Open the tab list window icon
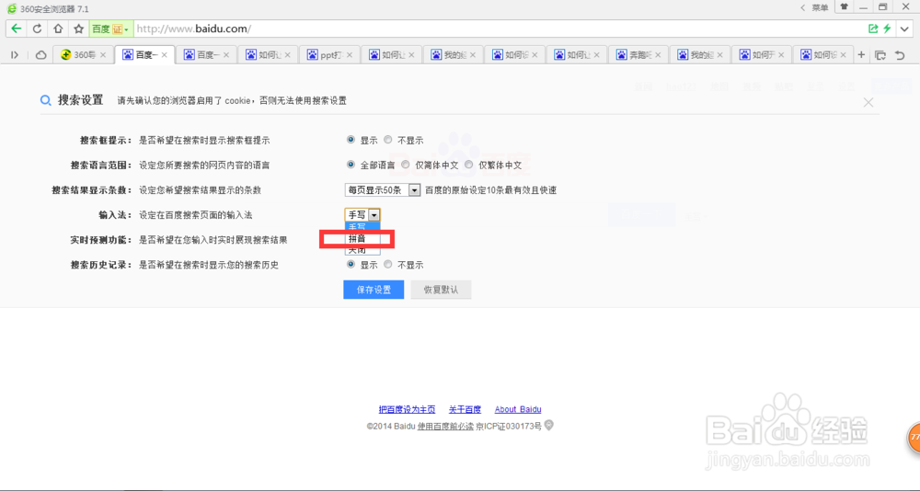Viewport: 920px width, 491px height. click(880, 55)
